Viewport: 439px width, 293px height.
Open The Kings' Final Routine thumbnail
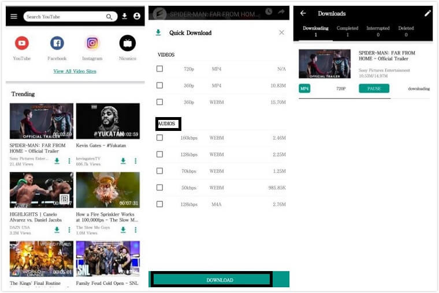[x=42, y=259]
